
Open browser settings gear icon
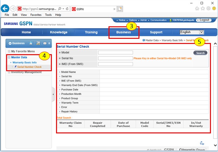pos(208,9)
